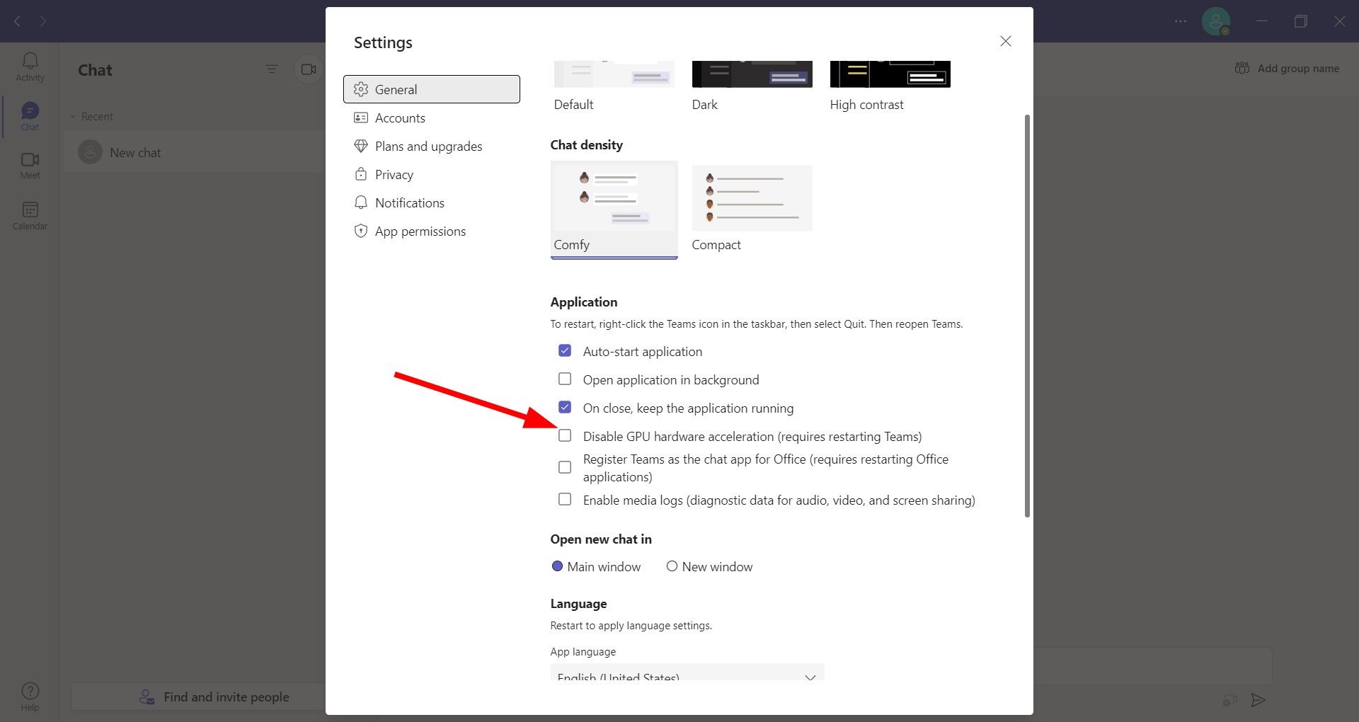The image size is (1359, 722).
Task: Open the Help icon in sidebar
Action: tap(30, 697)
